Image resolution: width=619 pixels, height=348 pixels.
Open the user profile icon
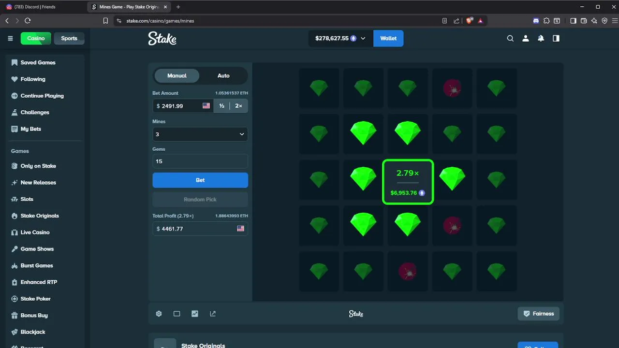point(526,39)
